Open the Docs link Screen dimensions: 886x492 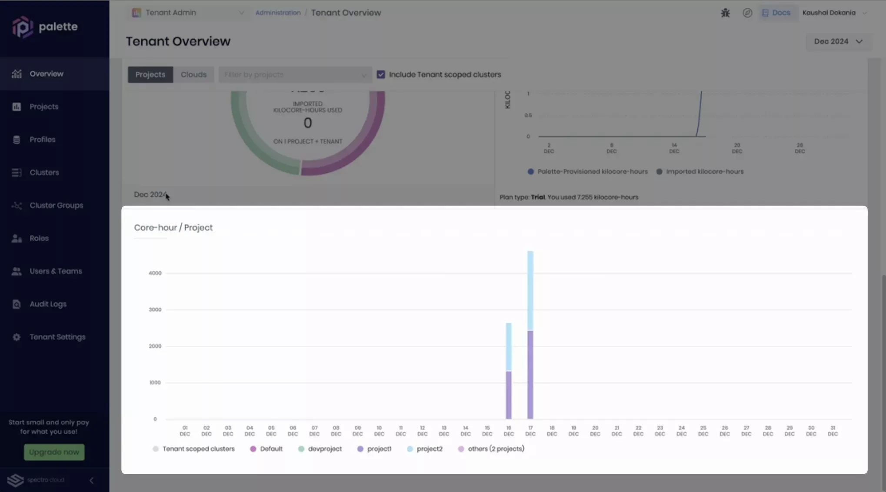[x=777, y=13]
